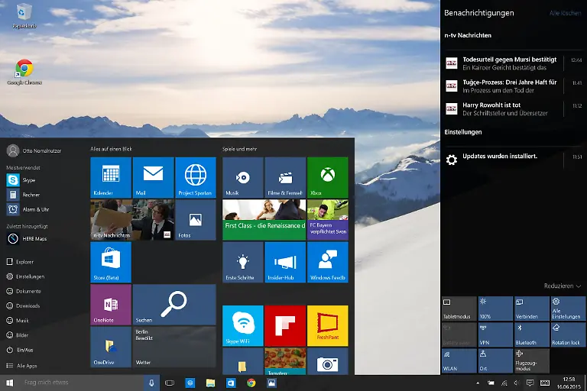Toggle the WLAN quick action

[x=459, y=360]
